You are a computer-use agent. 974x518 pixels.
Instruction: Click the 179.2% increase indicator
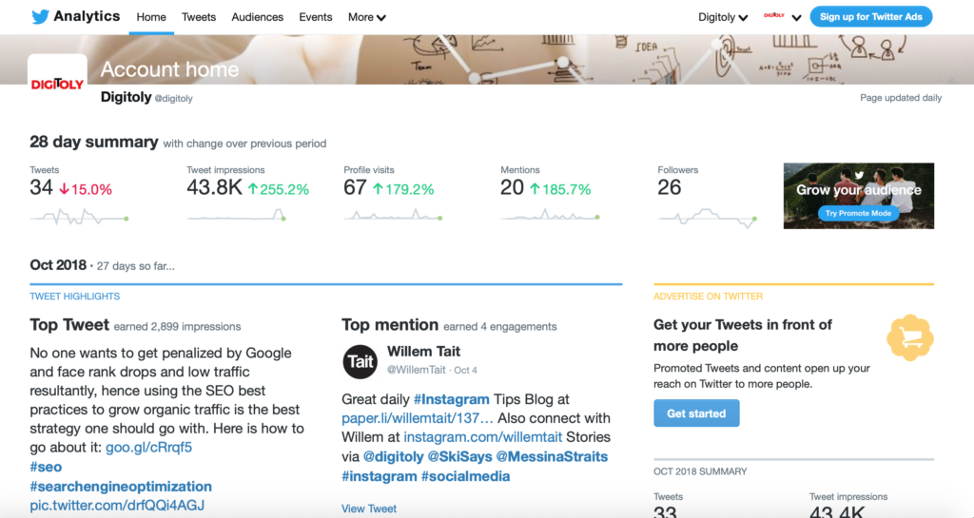403,190
